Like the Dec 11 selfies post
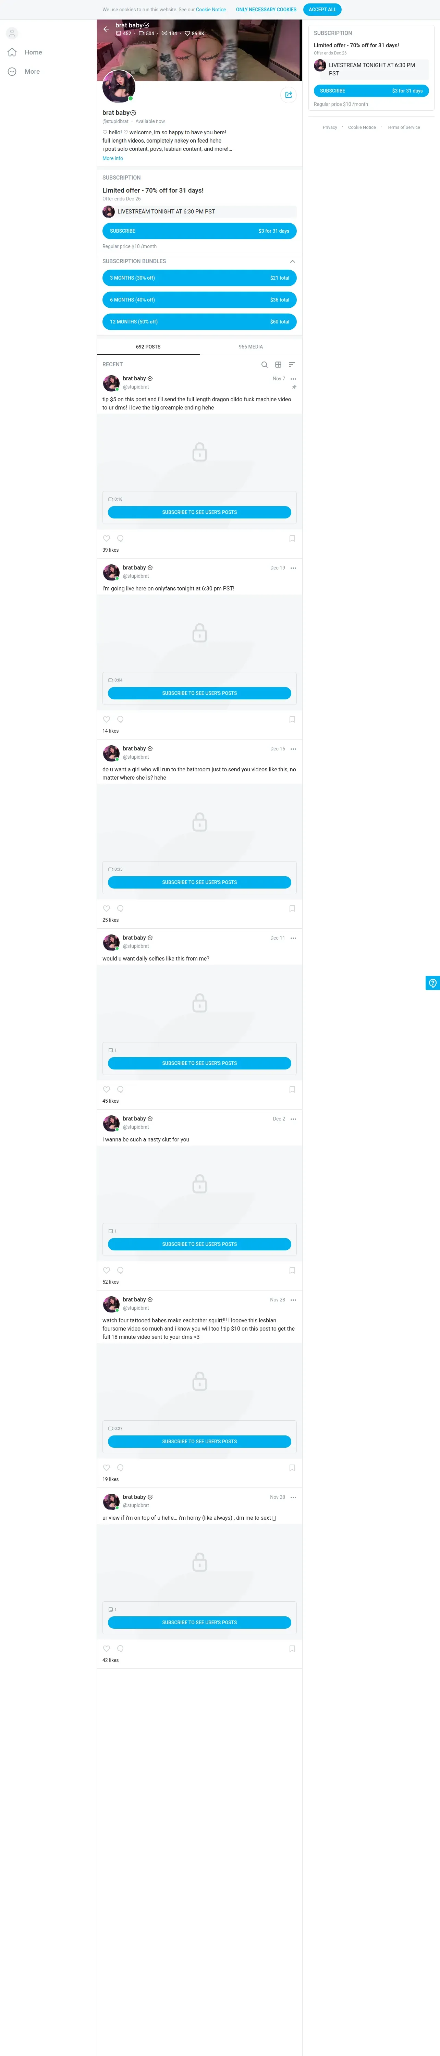This screenshot has height=2056, width=440. (x=106, y=1089)
